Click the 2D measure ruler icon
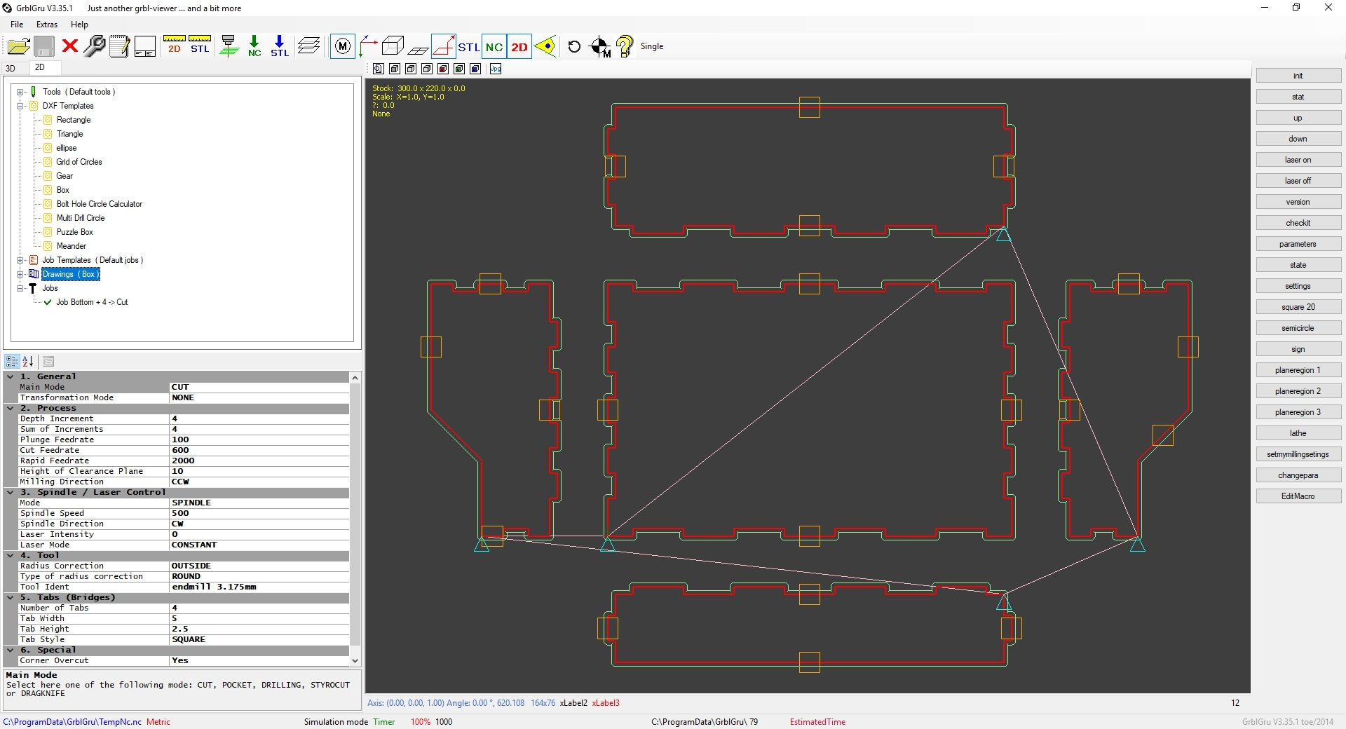The width and height of the screenshot is (1346, 729). 174,45
